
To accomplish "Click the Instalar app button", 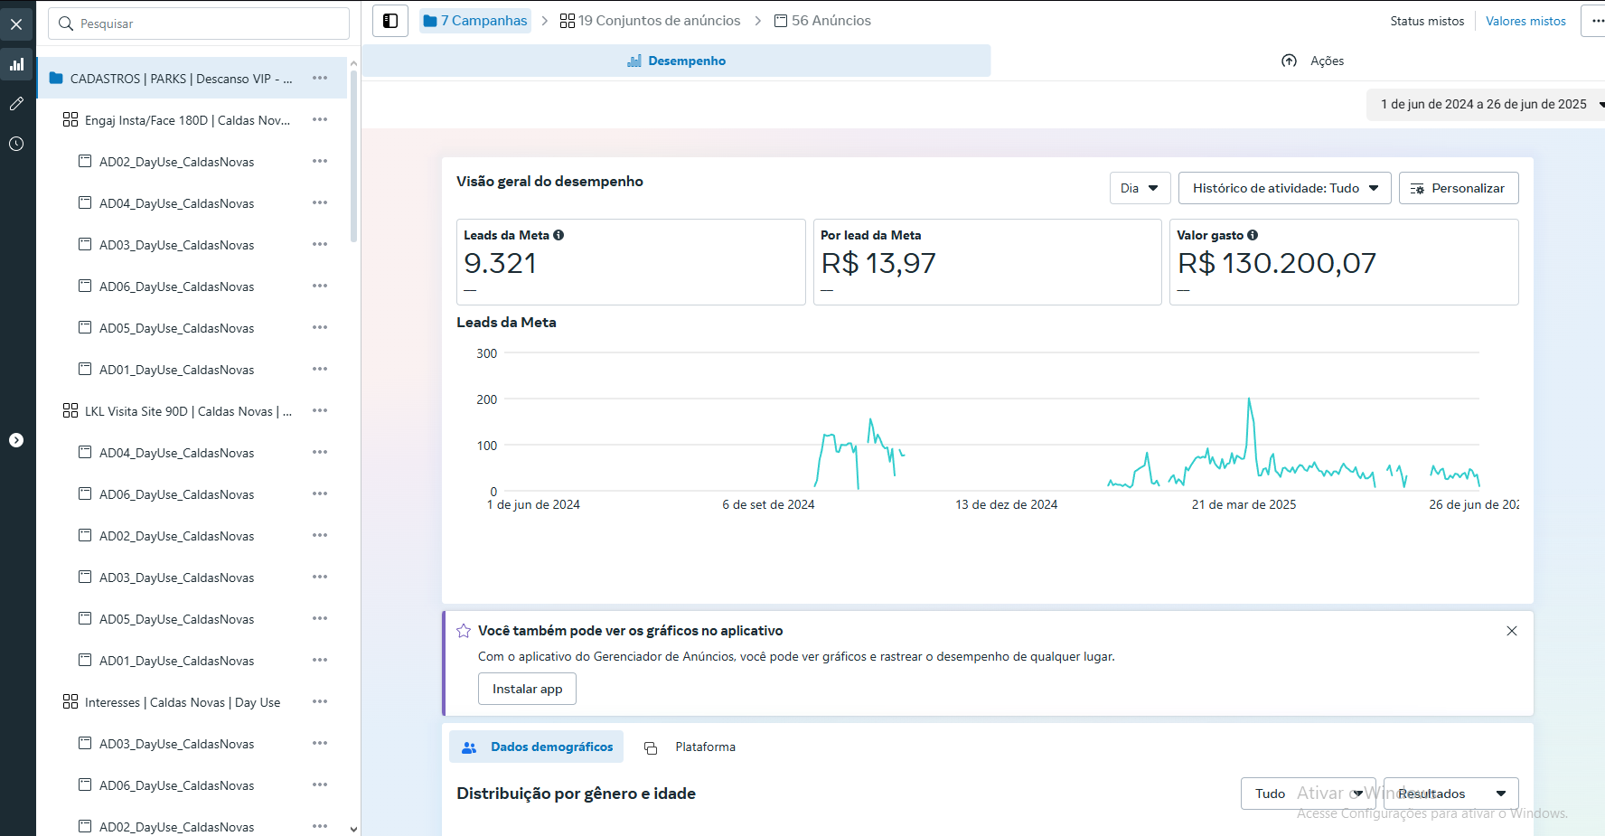I will 527,689.
